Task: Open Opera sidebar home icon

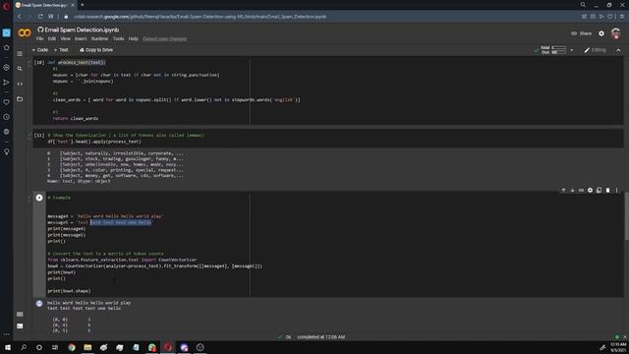Action: pyautogui.click(x=7, y=48)
